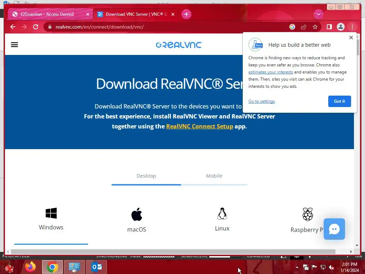Open the Chrome side panel
Screen dimensions: 365x274
tap(329, 27)
